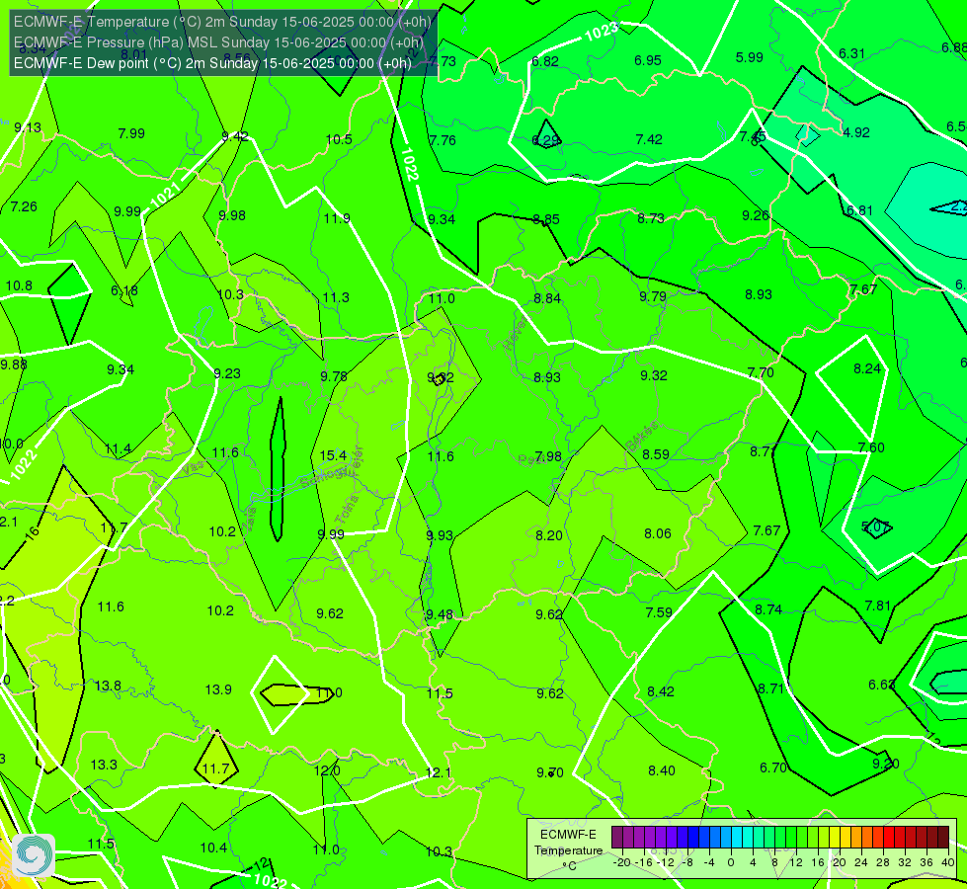Click the 8.20 temperature value
Viewport: 967px width, 889px height.
[549, 535]
